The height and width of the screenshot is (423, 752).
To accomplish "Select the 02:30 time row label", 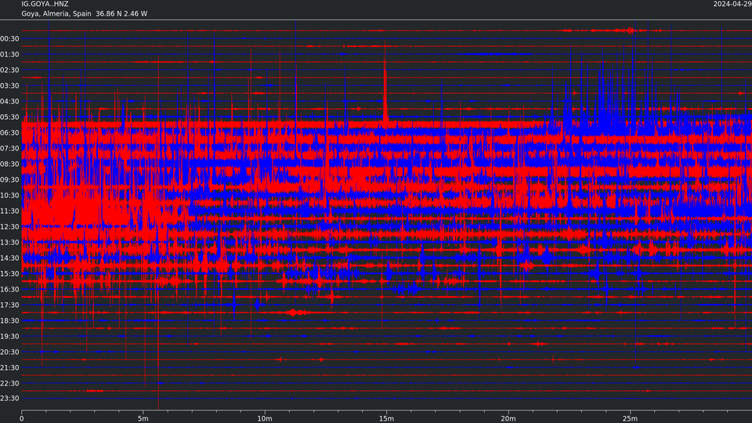I will click(9, 70).
